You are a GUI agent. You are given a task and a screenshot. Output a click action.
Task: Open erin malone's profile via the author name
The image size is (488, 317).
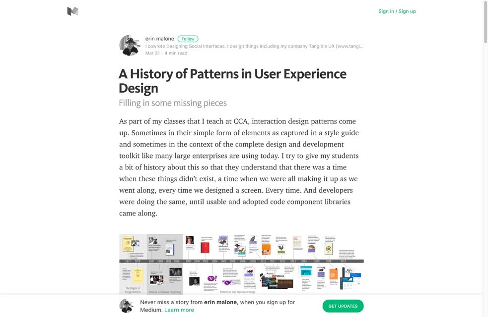tap(159, 39)
